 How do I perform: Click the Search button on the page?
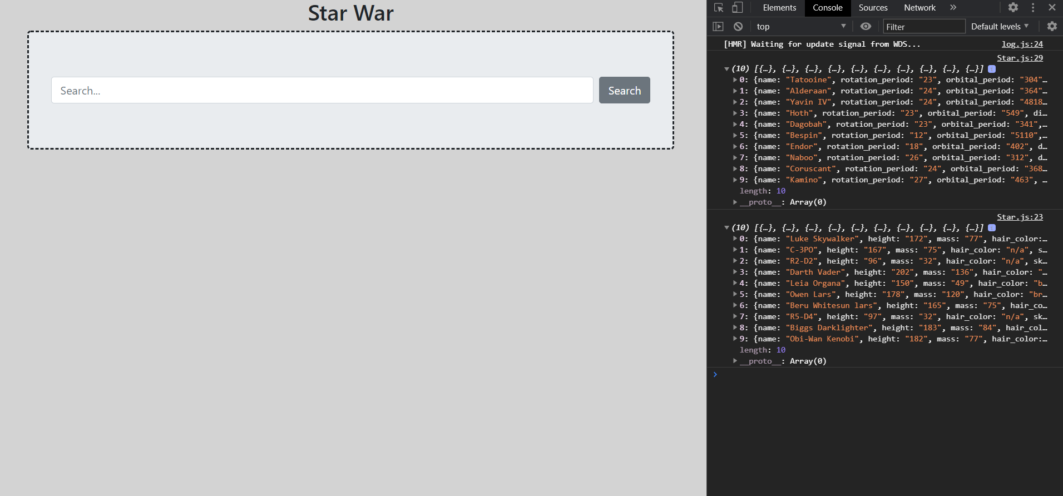coord(624,90)
